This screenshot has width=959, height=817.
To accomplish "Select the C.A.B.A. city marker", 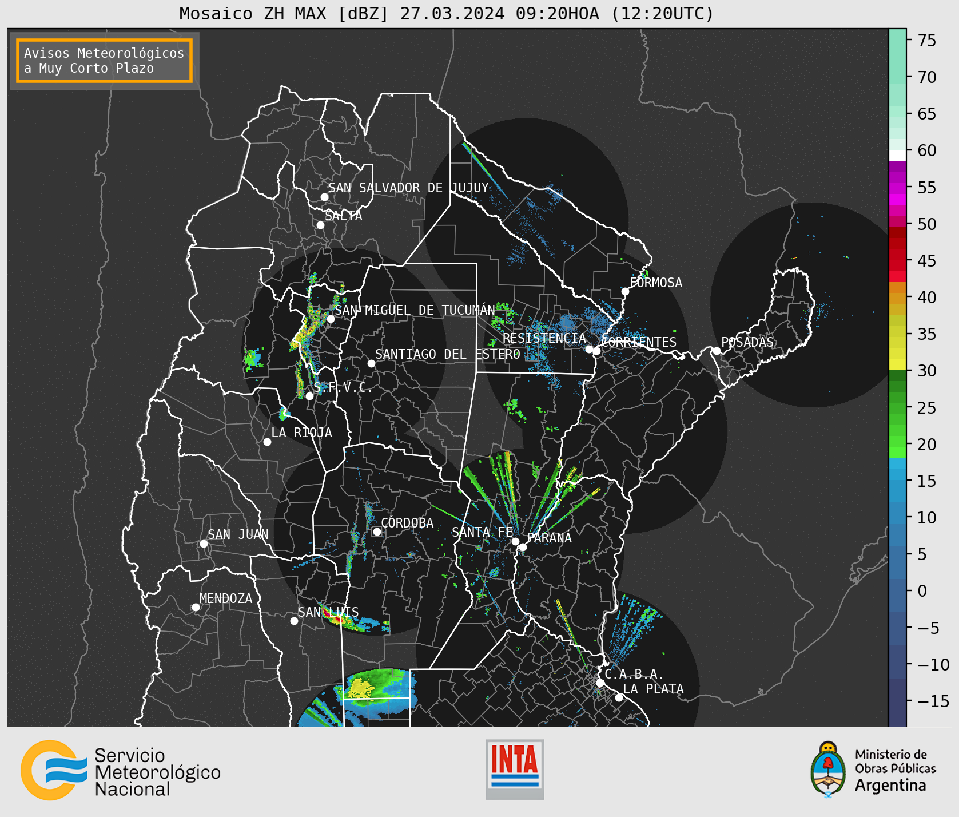I will click(x=600, y=683).
